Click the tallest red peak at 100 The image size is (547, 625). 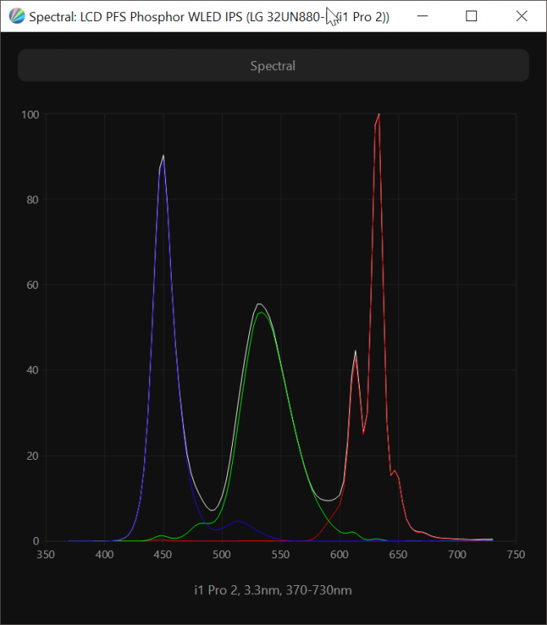click(x=378, y=116)
